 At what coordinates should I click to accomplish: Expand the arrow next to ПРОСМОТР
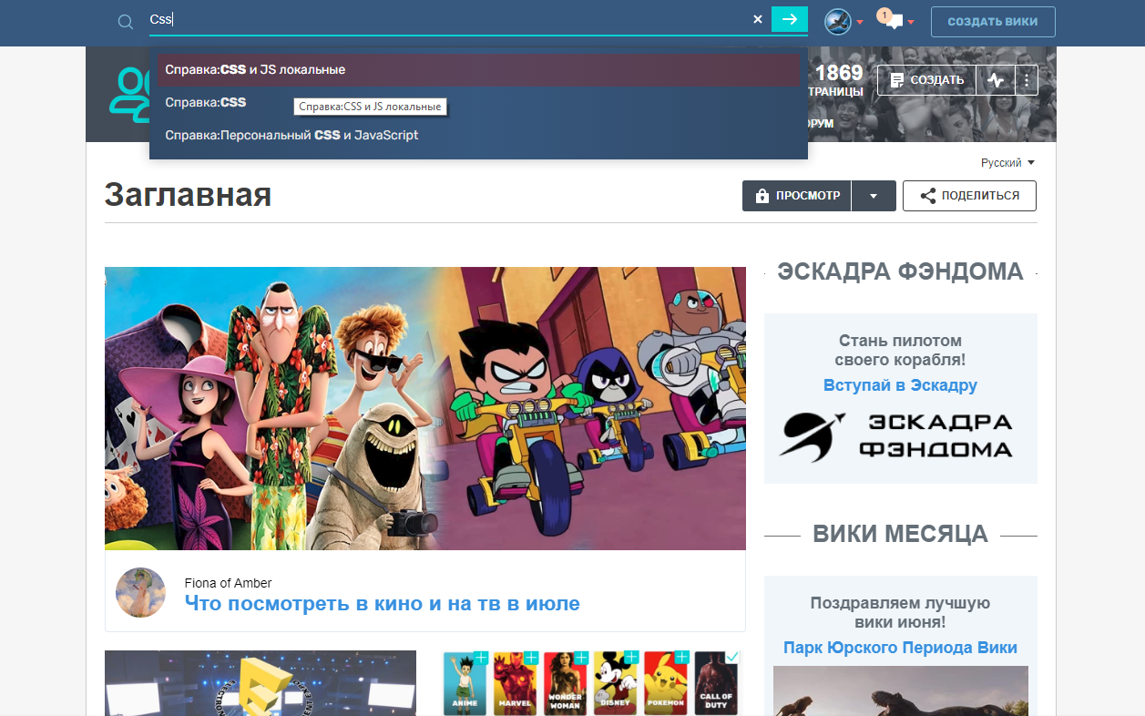click(874, 196)
